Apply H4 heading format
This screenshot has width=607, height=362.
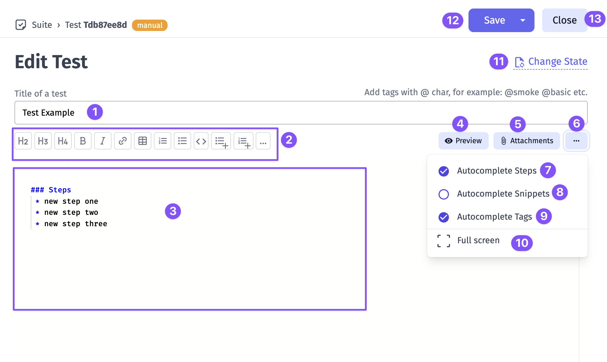tap(63, 141)
